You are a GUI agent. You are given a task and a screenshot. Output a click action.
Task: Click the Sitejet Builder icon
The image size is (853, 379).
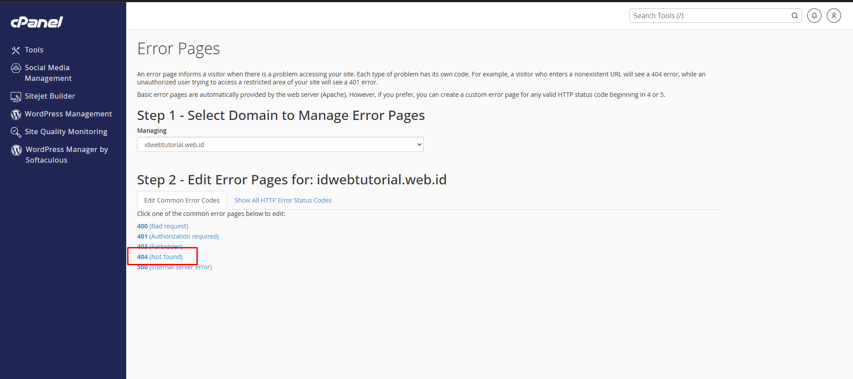[16, 96]
